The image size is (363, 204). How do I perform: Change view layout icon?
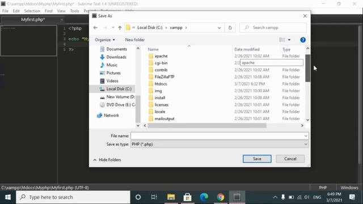[282, 40]
